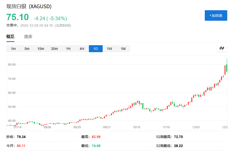Choose the 15m interval
The width and height of the screenshot is (229, 151).
click(41, 49)
